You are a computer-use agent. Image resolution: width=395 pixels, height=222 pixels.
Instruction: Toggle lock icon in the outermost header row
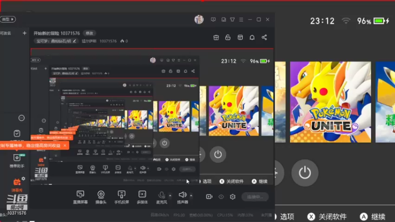[228, 37]
